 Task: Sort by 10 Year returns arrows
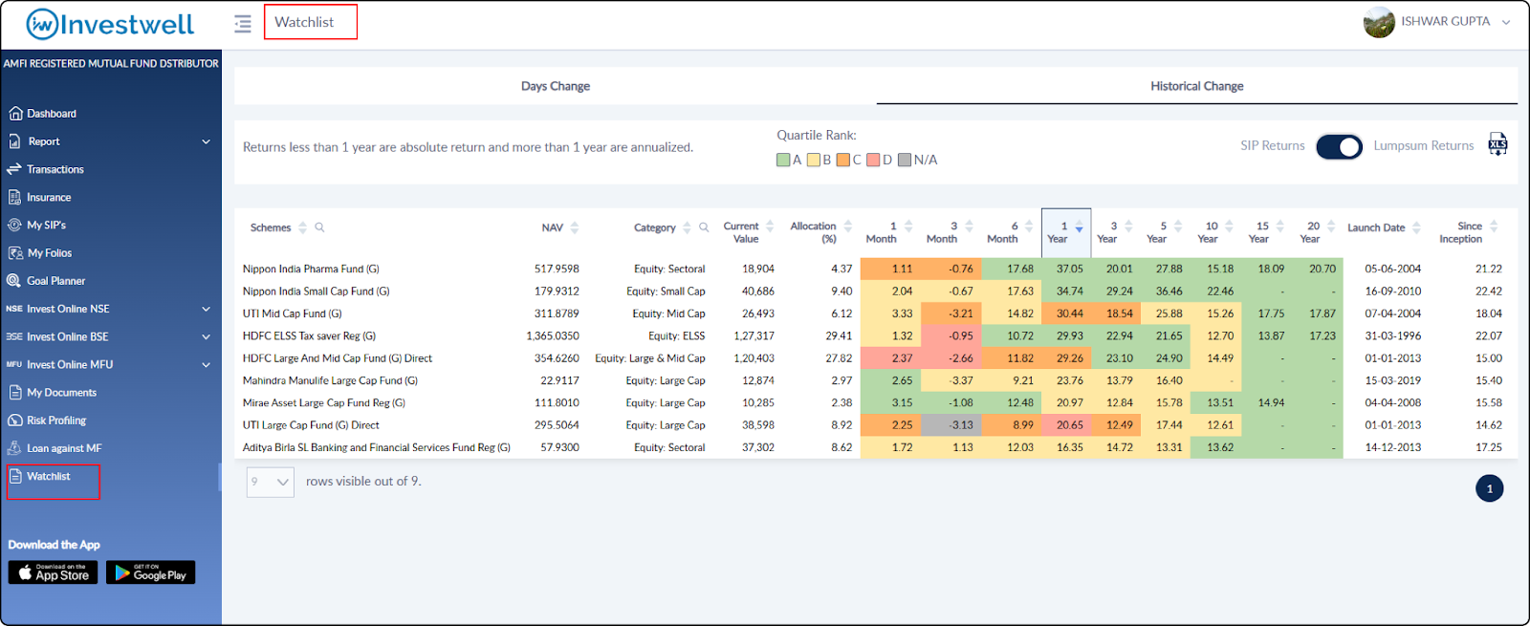point(1229,227)
